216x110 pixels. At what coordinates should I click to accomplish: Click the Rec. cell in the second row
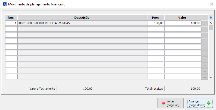click(11, 29)
